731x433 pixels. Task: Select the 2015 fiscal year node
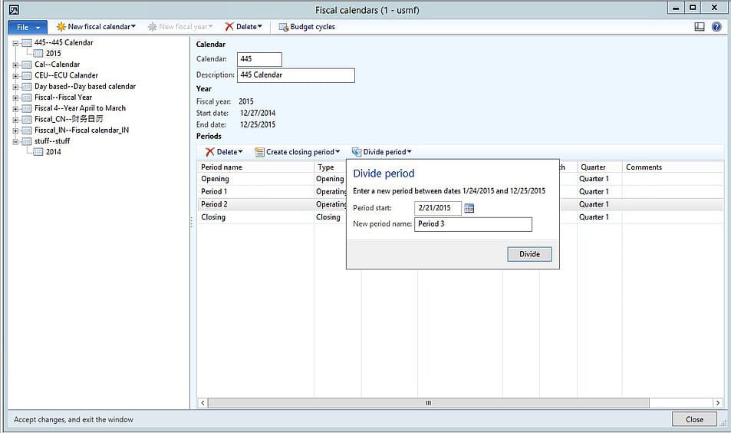click(53, 53)
